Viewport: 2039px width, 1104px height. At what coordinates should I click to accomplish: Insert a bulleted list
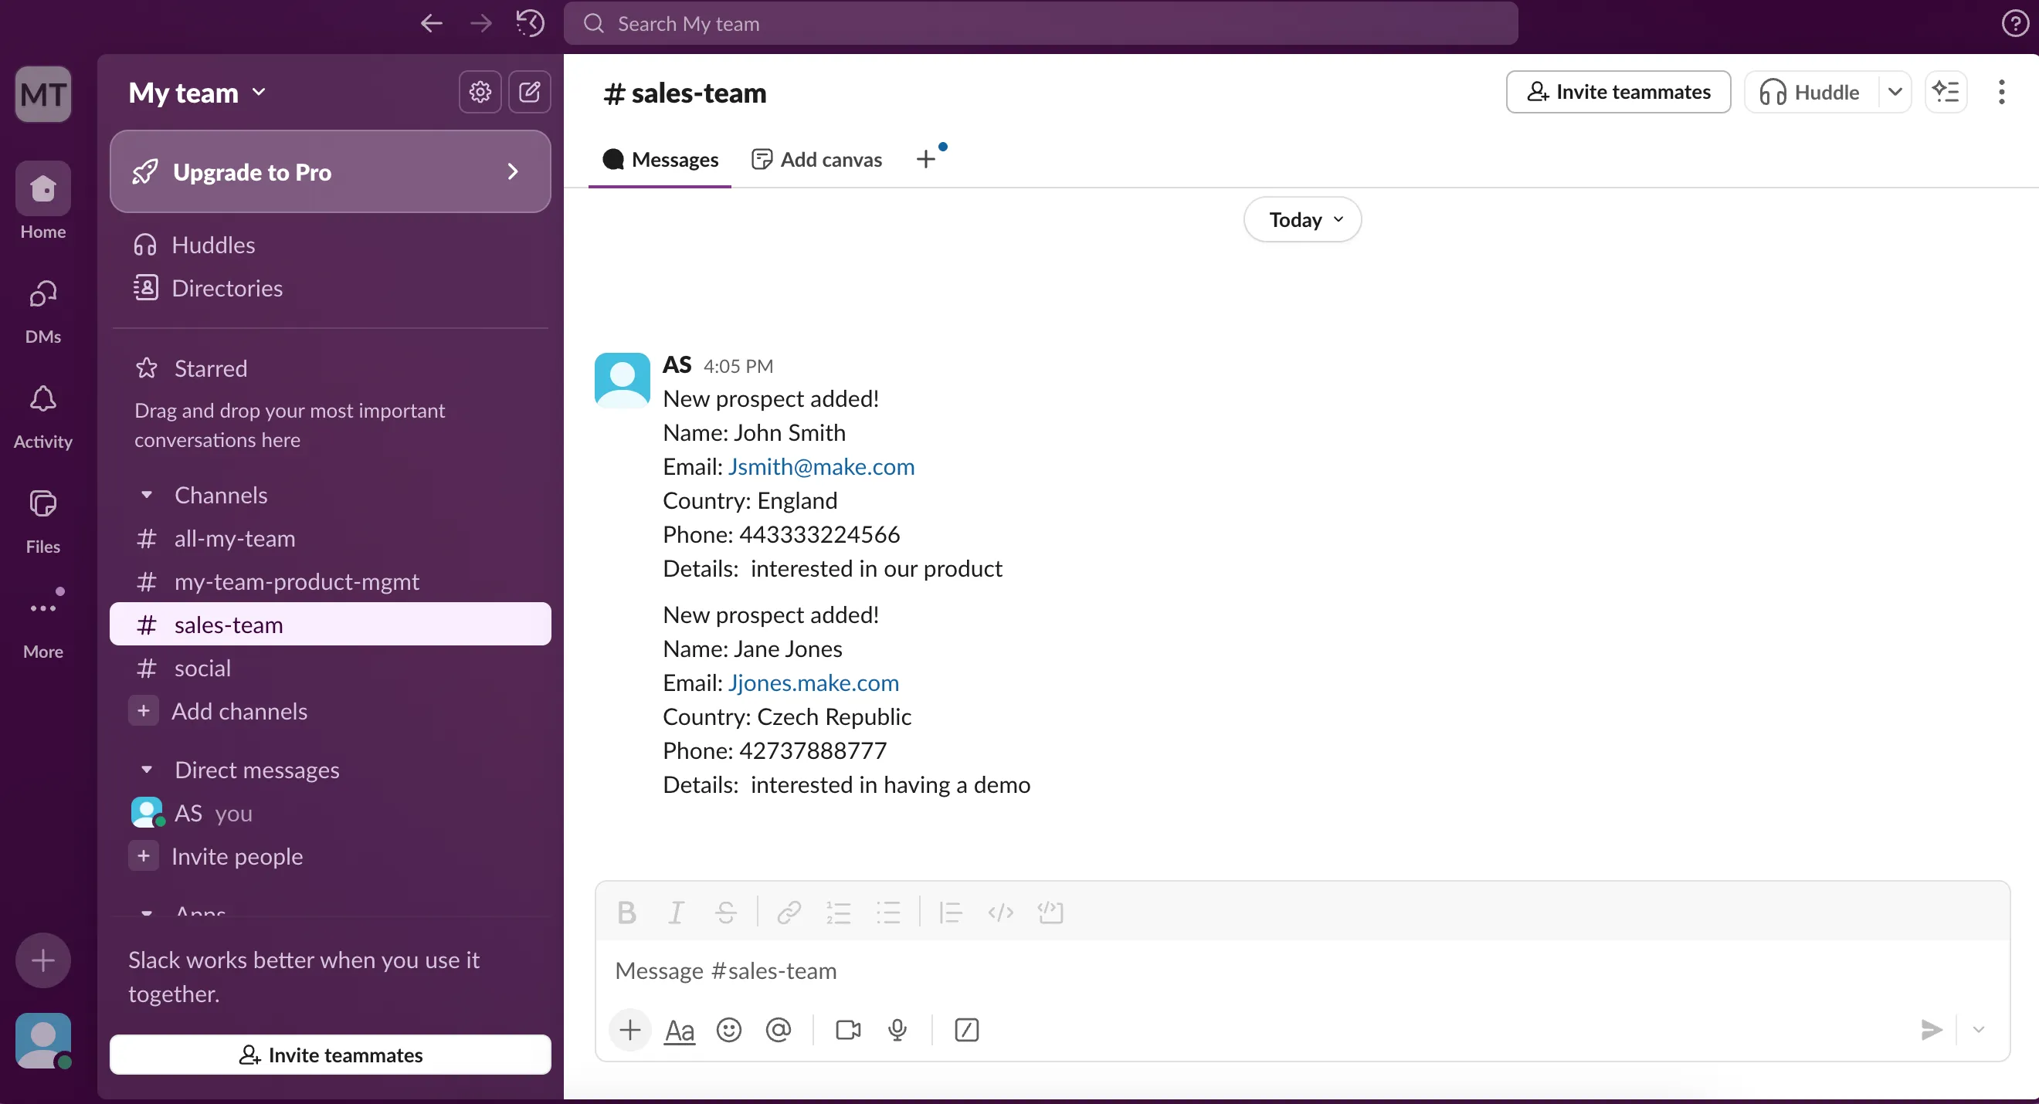click(888, 912)
